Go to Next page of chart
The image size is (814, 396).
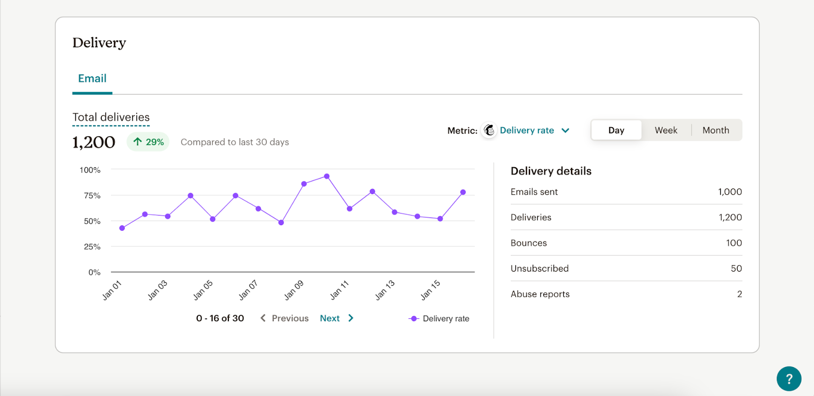337,318
